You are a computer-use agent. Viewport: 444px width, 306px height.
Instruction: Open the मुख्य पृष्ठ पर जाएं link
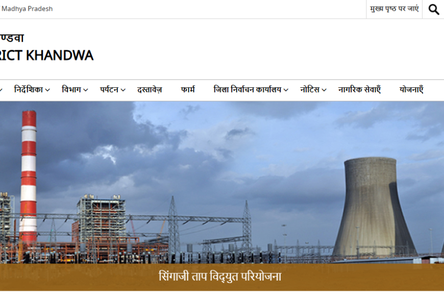click(394, 9)
